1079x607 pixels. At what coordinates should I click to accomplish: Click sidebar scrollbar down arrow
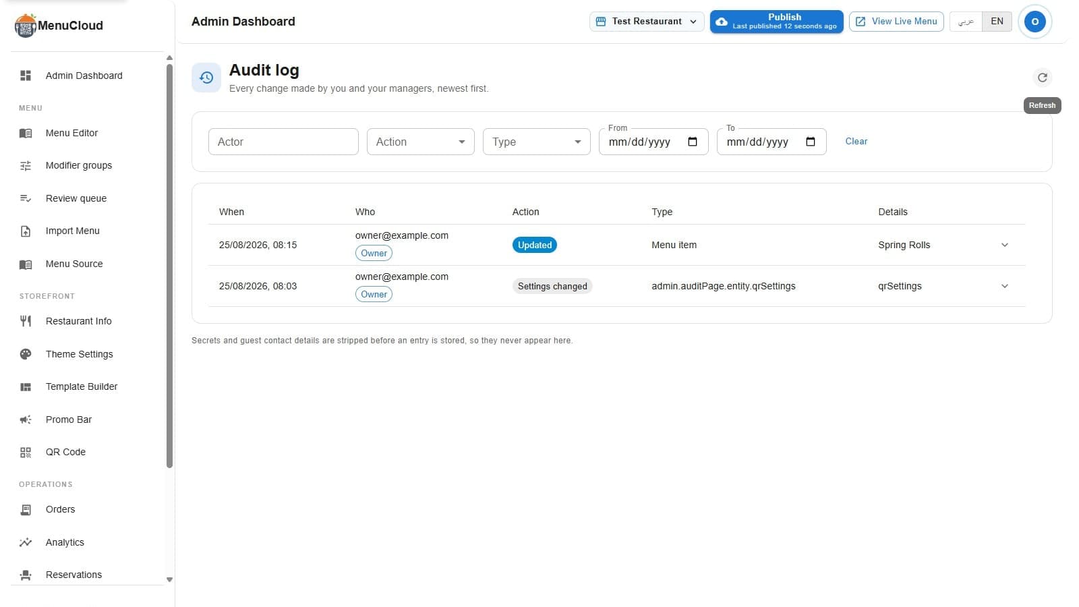coord(169,579)
